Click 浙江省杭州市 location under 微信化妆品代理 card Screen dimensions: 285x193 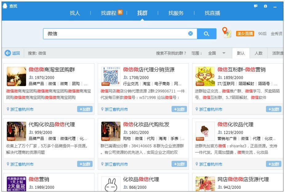[x=211, y=164]
